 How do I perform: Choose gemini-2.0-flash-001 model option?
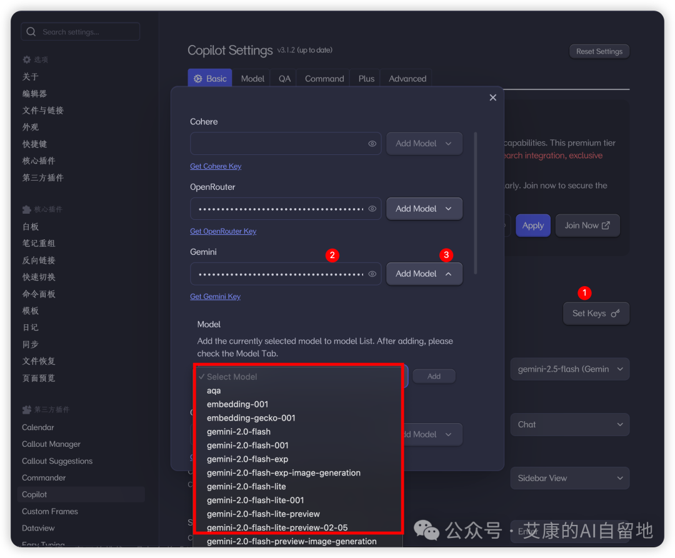[298, 446]
